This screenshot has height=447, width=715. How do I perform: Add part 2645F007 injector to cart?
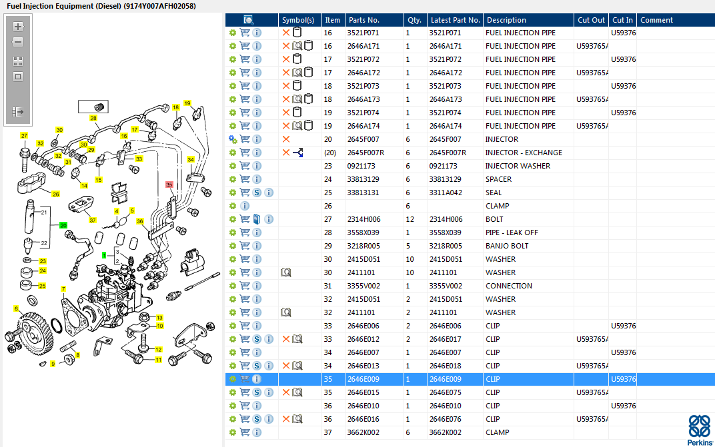point(245,139)
